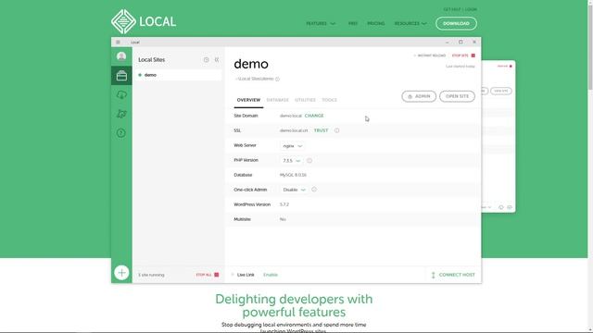The width and height of the screenshot is (593, 333).
Task: Click the Local logo on the website
Action: 144,21
